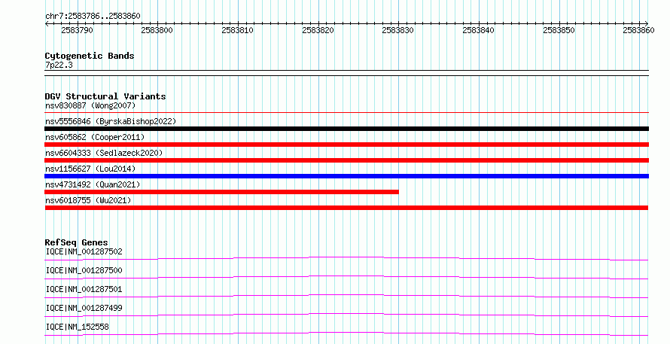Click the nsv5556846 (ByrskaBishop2022) label

click(x=111, y=121)
